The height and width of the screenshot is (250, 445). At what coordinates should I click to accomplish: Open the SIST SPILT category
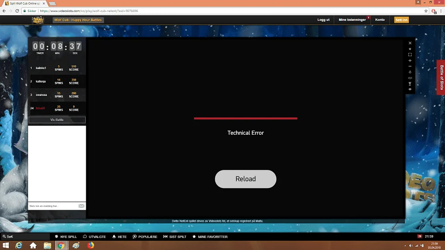coord(175,237)
